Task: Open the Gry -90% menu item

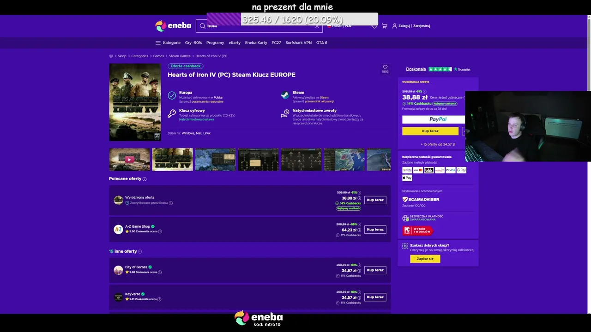Action: click(x=193, y=43)
